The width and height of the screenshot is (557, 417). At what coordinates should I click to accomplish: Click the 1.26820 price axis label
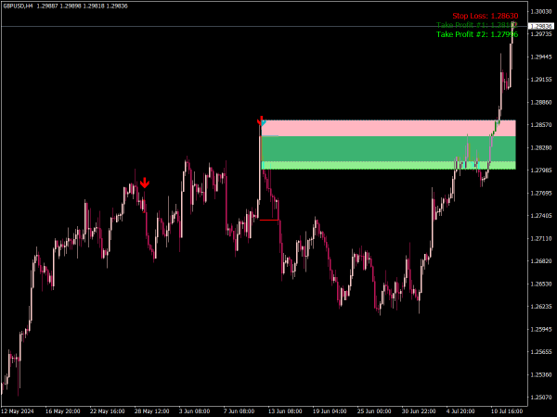541,261
